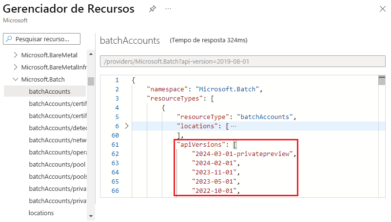
Task: Open the ellipsis more options menu
Action: pyautogui.click(x=168, y=9)
